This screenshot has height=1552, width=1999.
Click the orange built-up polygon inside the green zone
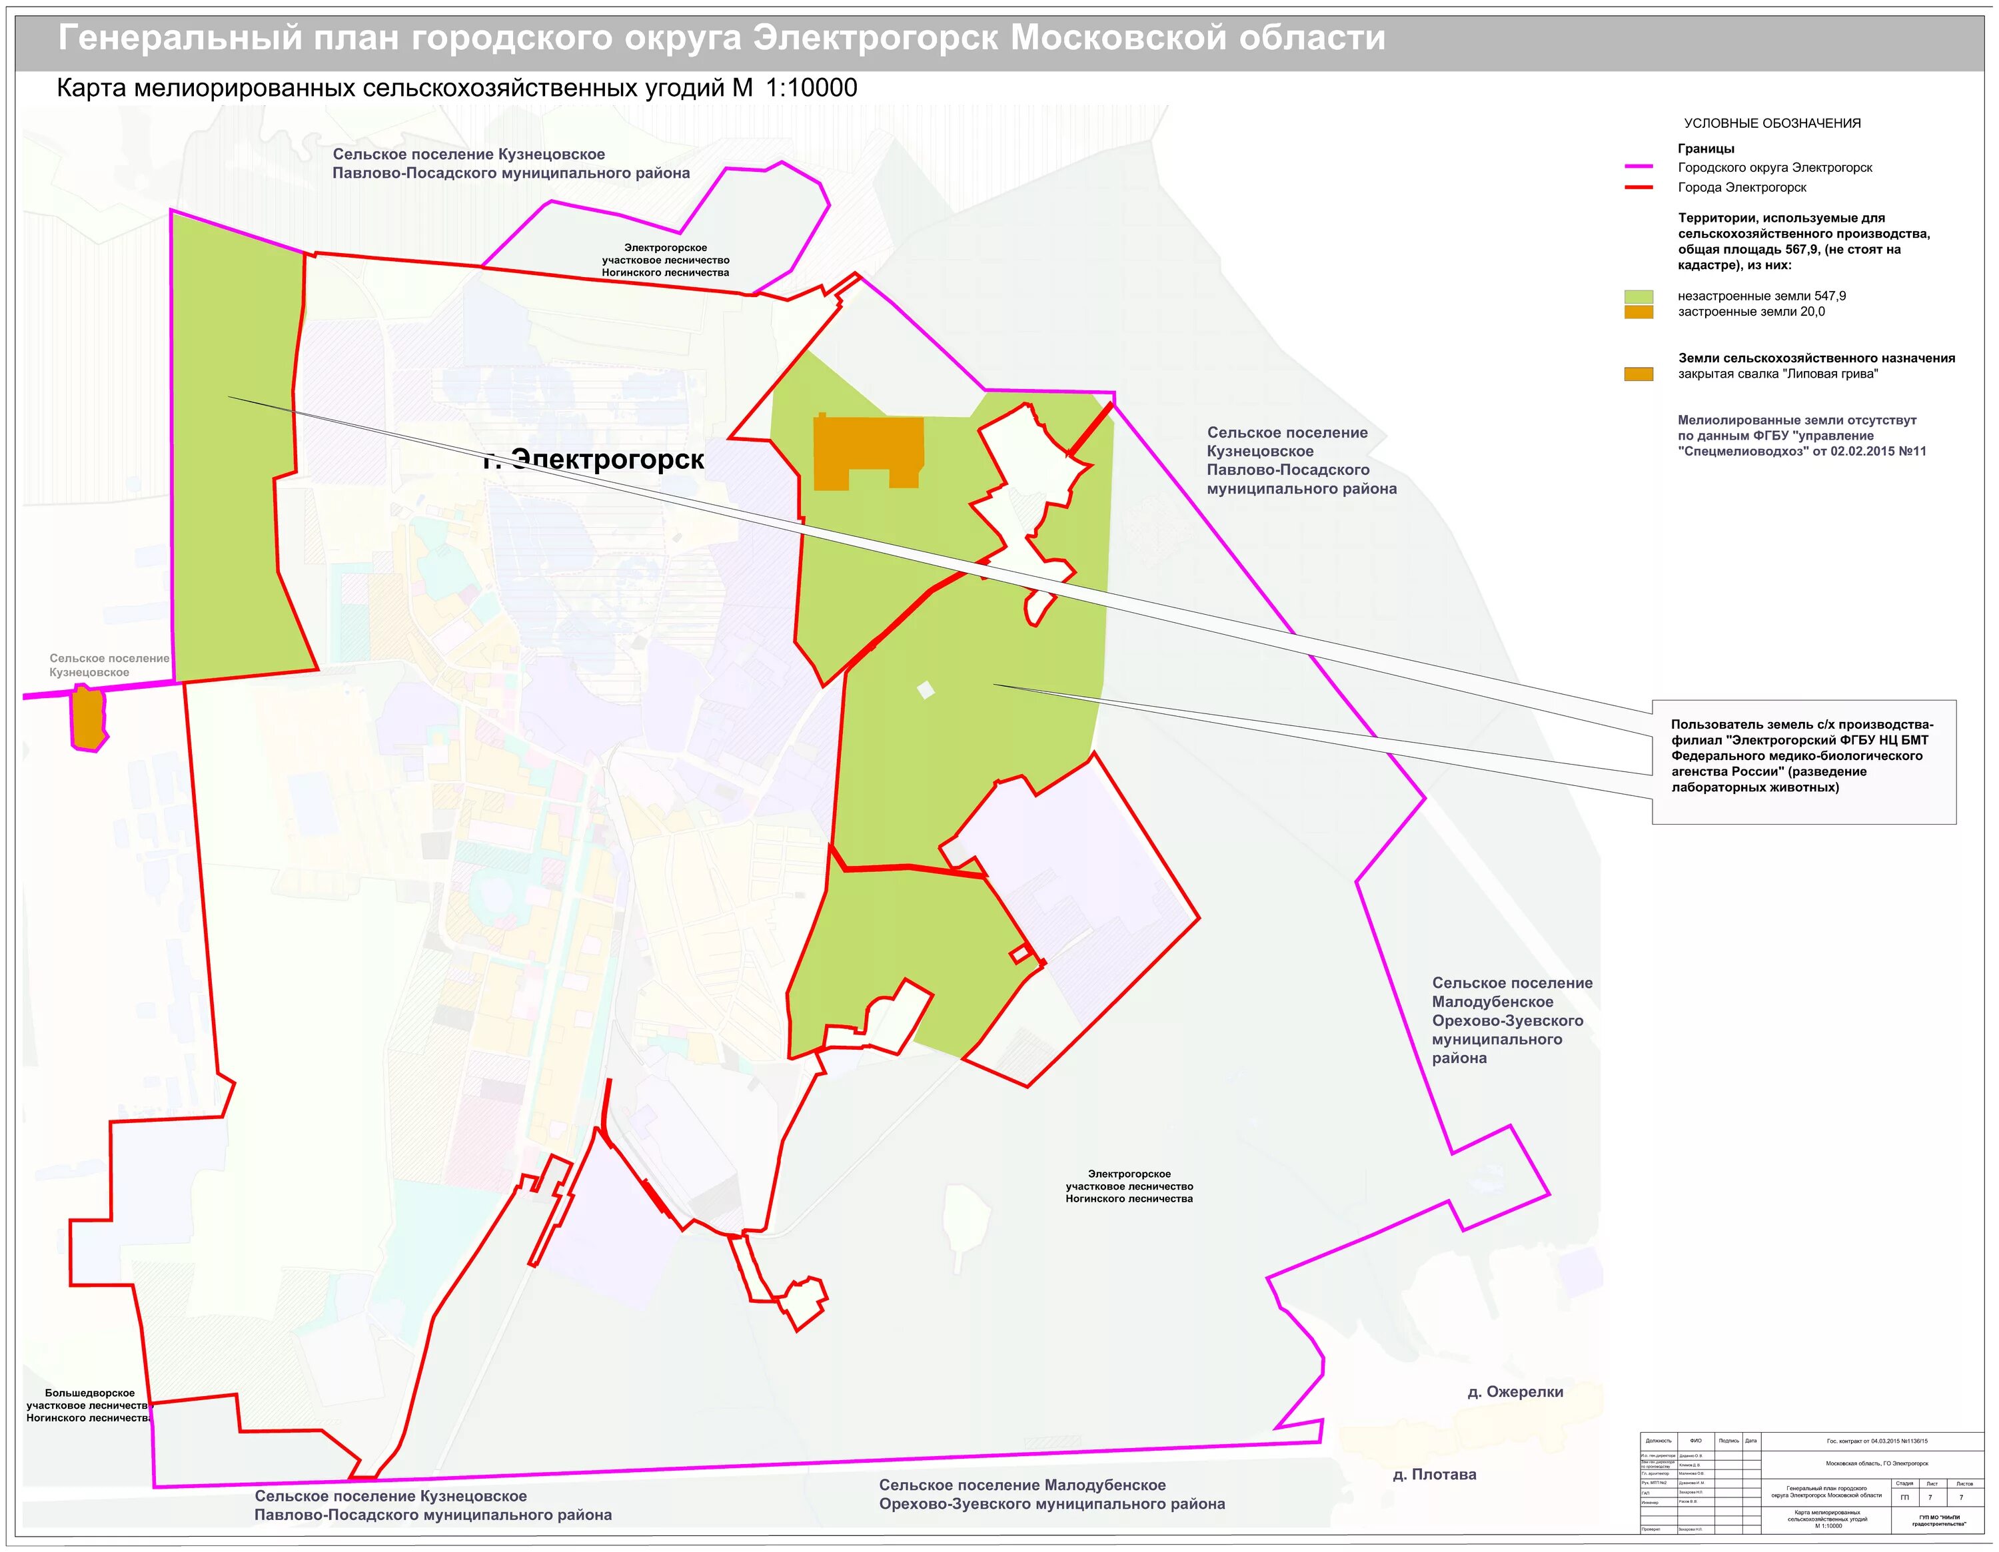(x=868, y=452)
